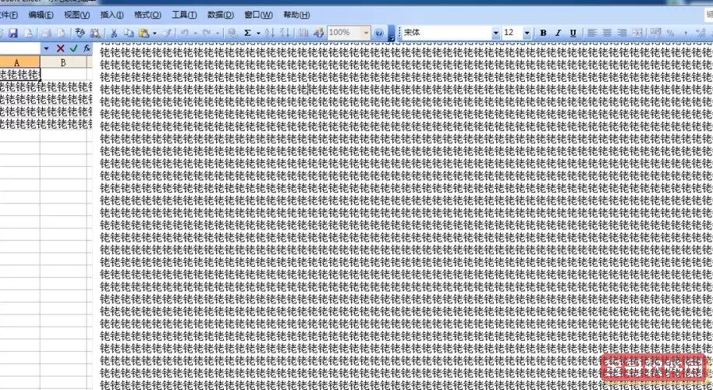Click cell A1 containing 铑 characters
The image size is (713, 390).
point(20,75)
